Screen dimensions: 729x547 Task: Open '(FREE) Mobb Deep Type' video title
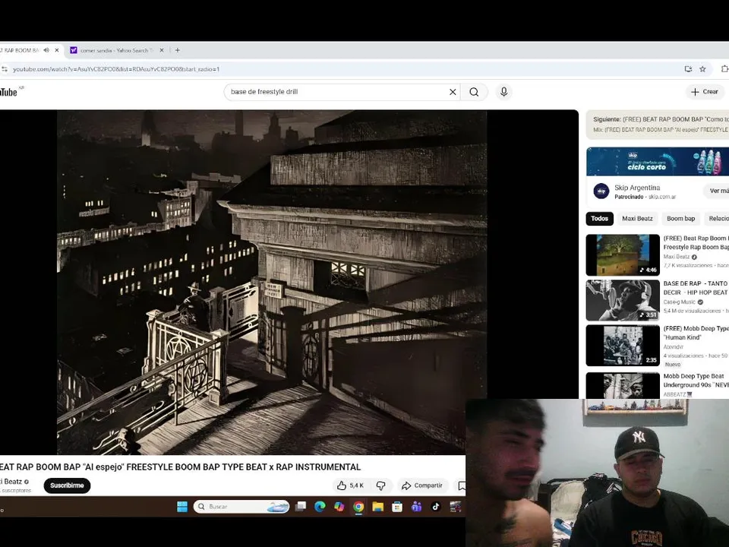(696, 333)
